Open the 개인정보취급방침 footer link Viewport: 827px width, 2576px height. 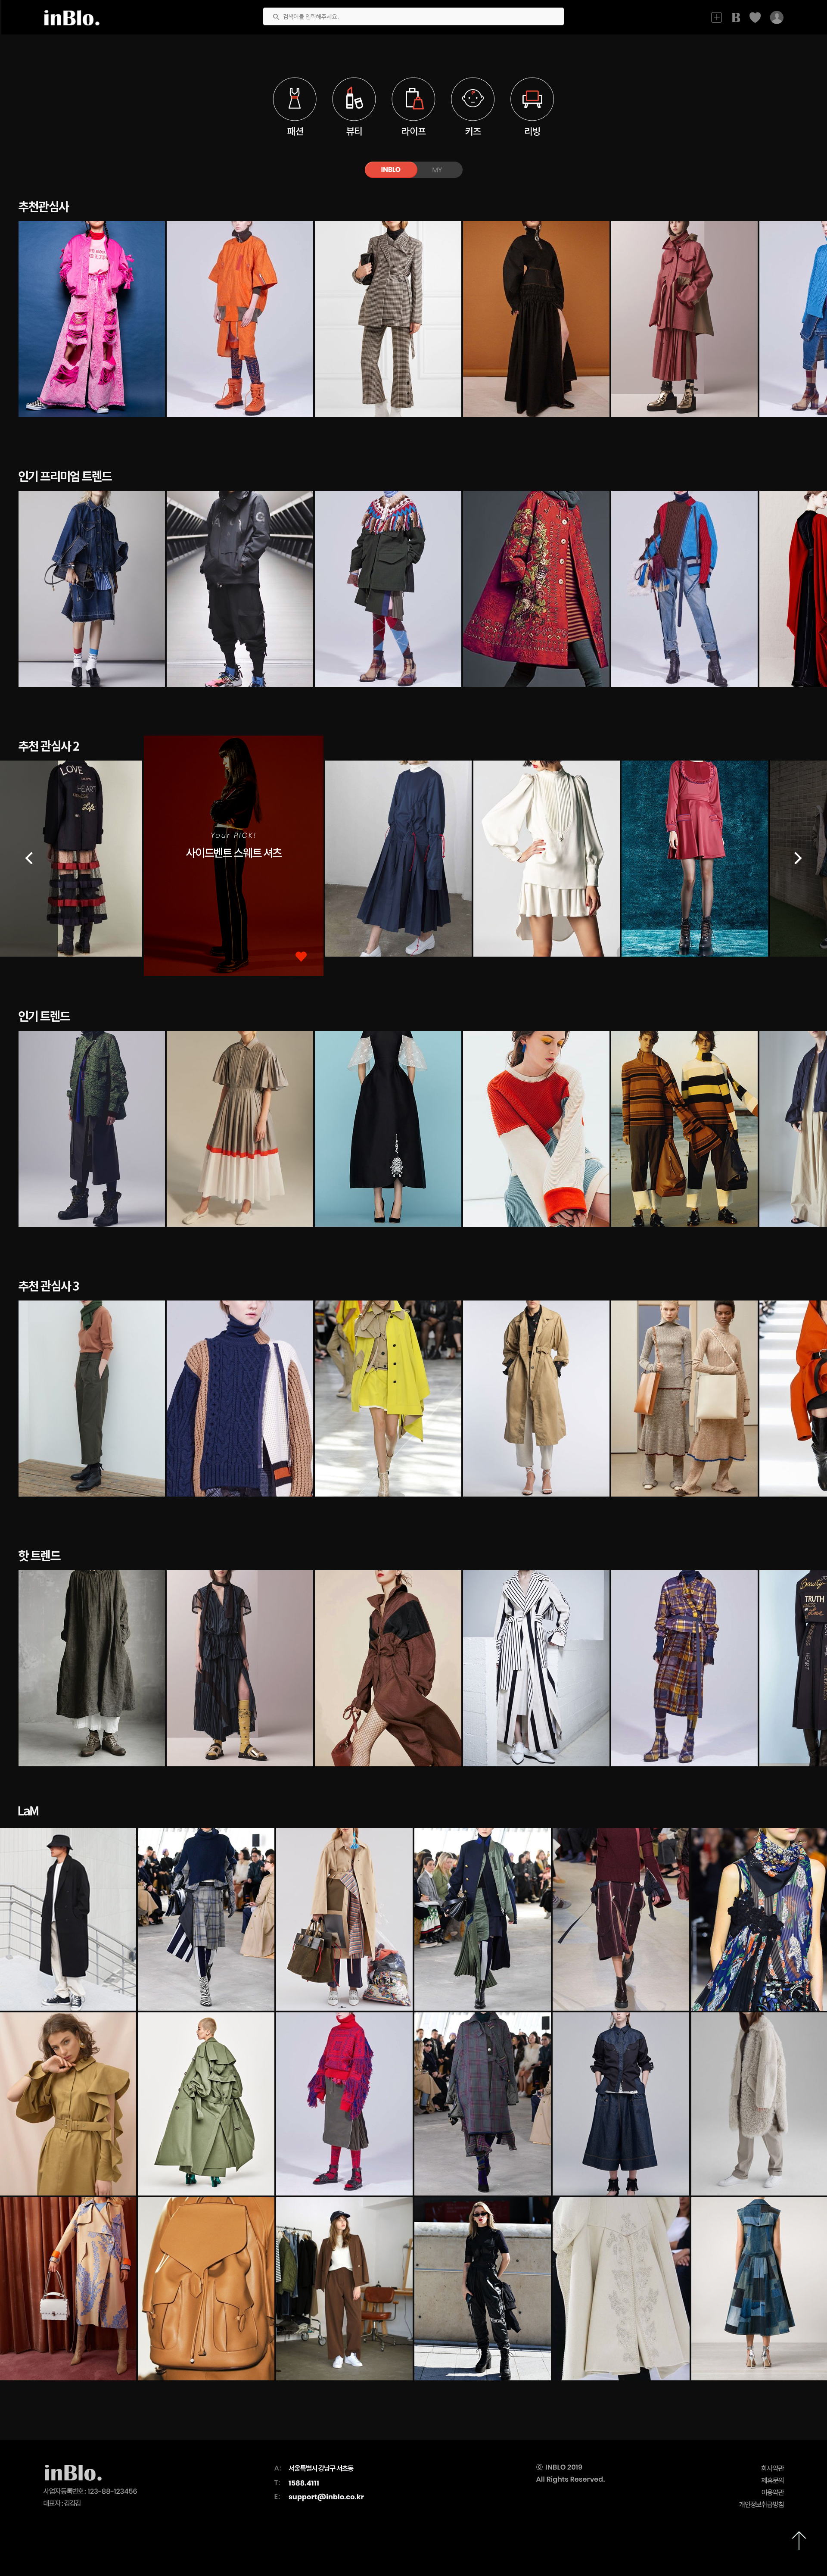pos(761,2505)
